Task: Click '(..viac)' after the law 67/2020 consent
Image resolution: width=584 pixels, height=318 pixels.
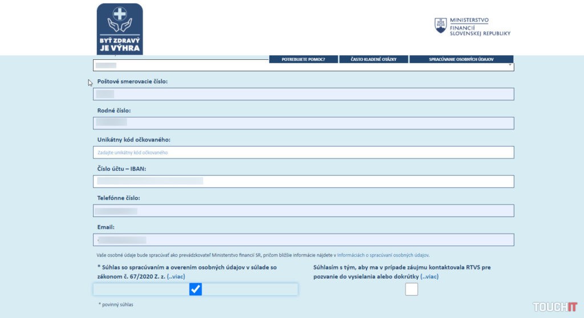Action: point(176,276)
